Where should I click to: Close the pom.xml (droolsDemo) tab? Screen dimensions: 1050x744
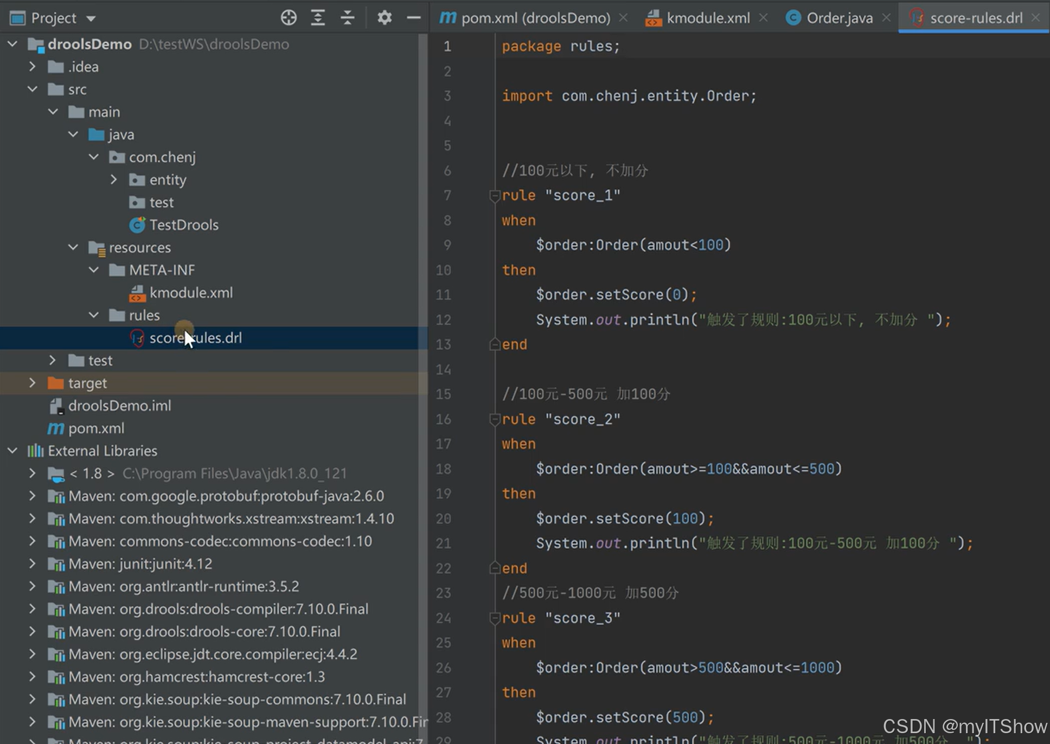pyautogui.click(x=623, y=18)
